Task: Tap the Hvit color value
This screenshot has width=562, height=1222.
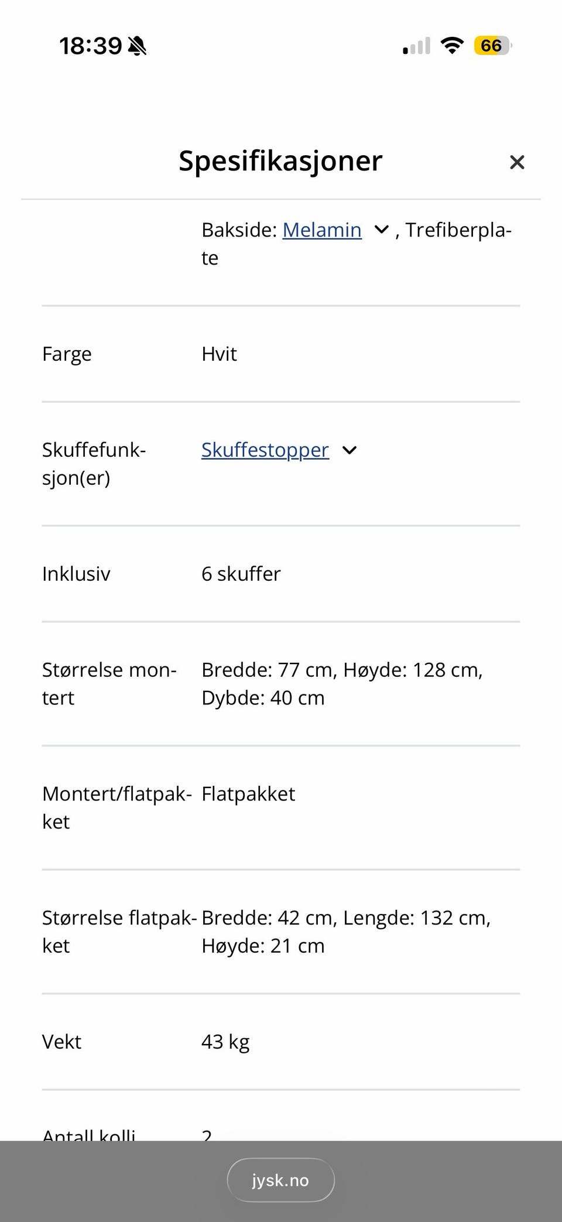Action: click(x=219, y=354)
